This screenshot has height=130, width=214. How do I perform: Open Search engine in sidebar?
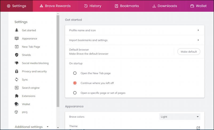31,88
